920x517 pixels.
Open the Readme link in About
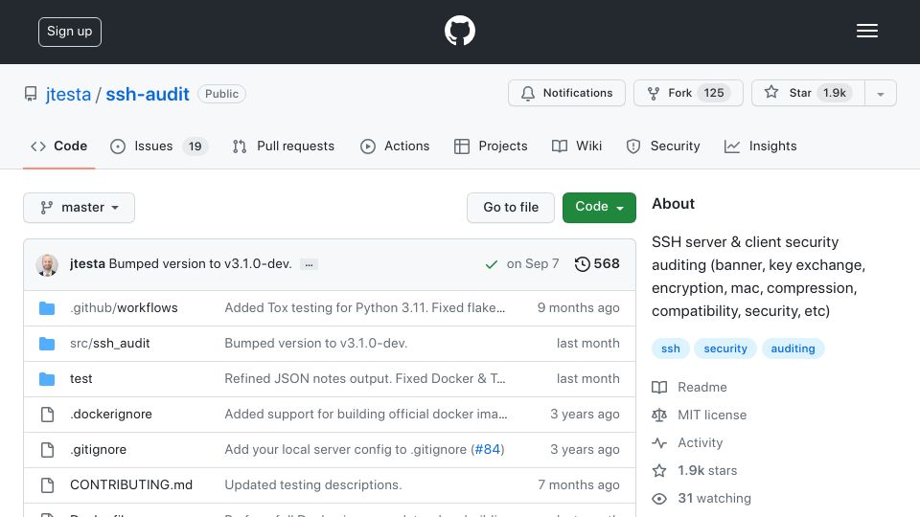pos(689,388)
